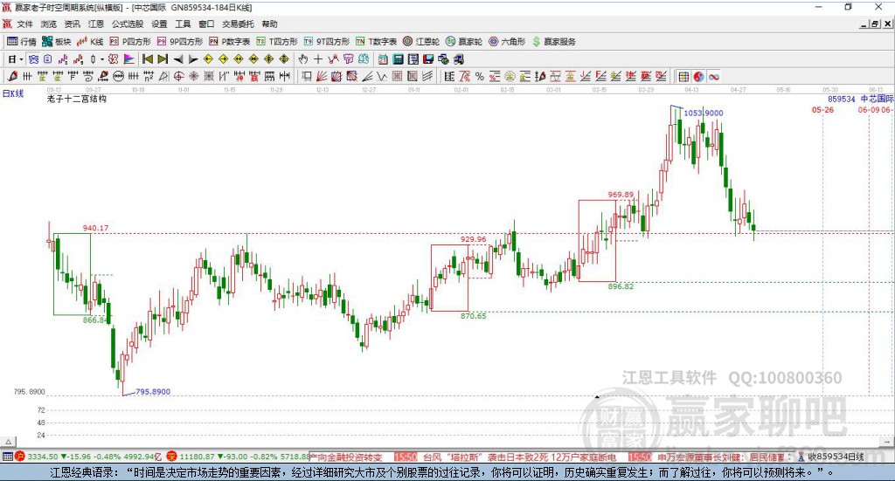Open the 帮助 menu
The width and height of the screenshot is (895, 481).
pyautogui.click(x=269, y=24)
